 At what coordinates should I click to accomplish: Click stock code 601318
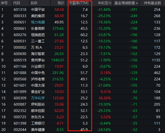click(x=20, y=10)
